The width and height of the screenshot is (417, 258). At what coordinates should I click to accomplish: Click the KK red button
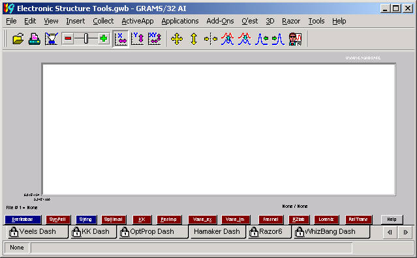tap(142, 220)
